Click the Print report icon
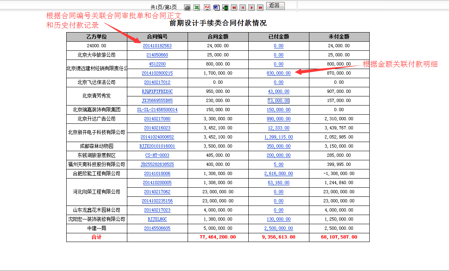The width and height of the screenshot is (449, 271). (x=187, y=7)
